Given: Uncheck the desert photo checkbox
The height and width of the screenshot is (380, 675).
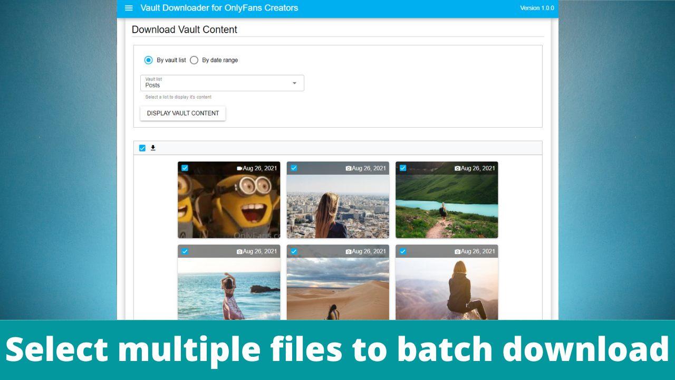Looking at the screenshot, I should click(x=294, y=251).
